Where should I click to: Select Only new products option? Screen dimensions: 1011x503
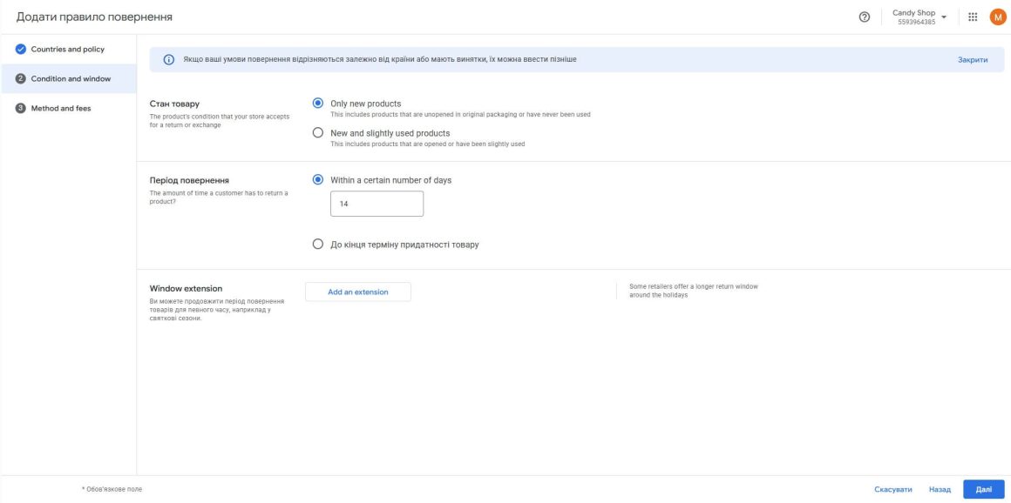click(x=317, y=103)
